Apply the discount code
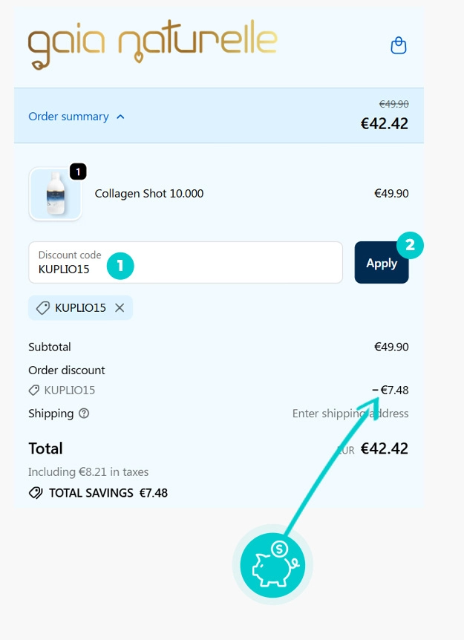Viewport: 464px width, 640px height. point(382,262)
